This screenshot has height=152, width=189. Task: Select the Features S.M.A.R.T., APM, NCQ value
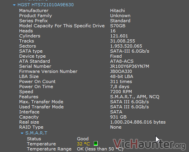[135, 97]
